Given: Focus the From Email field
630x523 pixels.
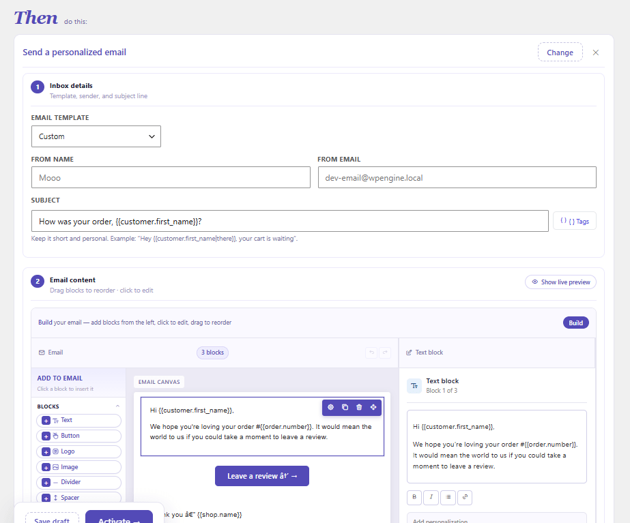Looking at the screenshot, I should coord(457,177).
